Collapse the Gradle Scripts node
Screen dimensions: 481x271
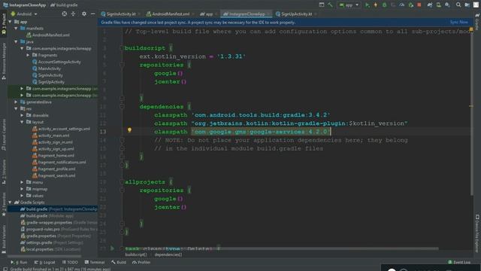(x=10, y=202)
